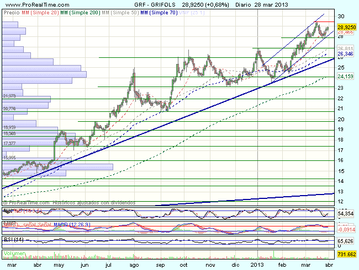
Task: Click the yellow 28,9250 price tag
Action: (347, 28)
